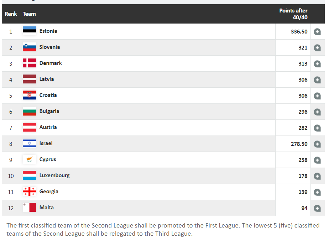Click the Estonia flag icon
Screen dimensions: 329x240
(x=29, y=31)
